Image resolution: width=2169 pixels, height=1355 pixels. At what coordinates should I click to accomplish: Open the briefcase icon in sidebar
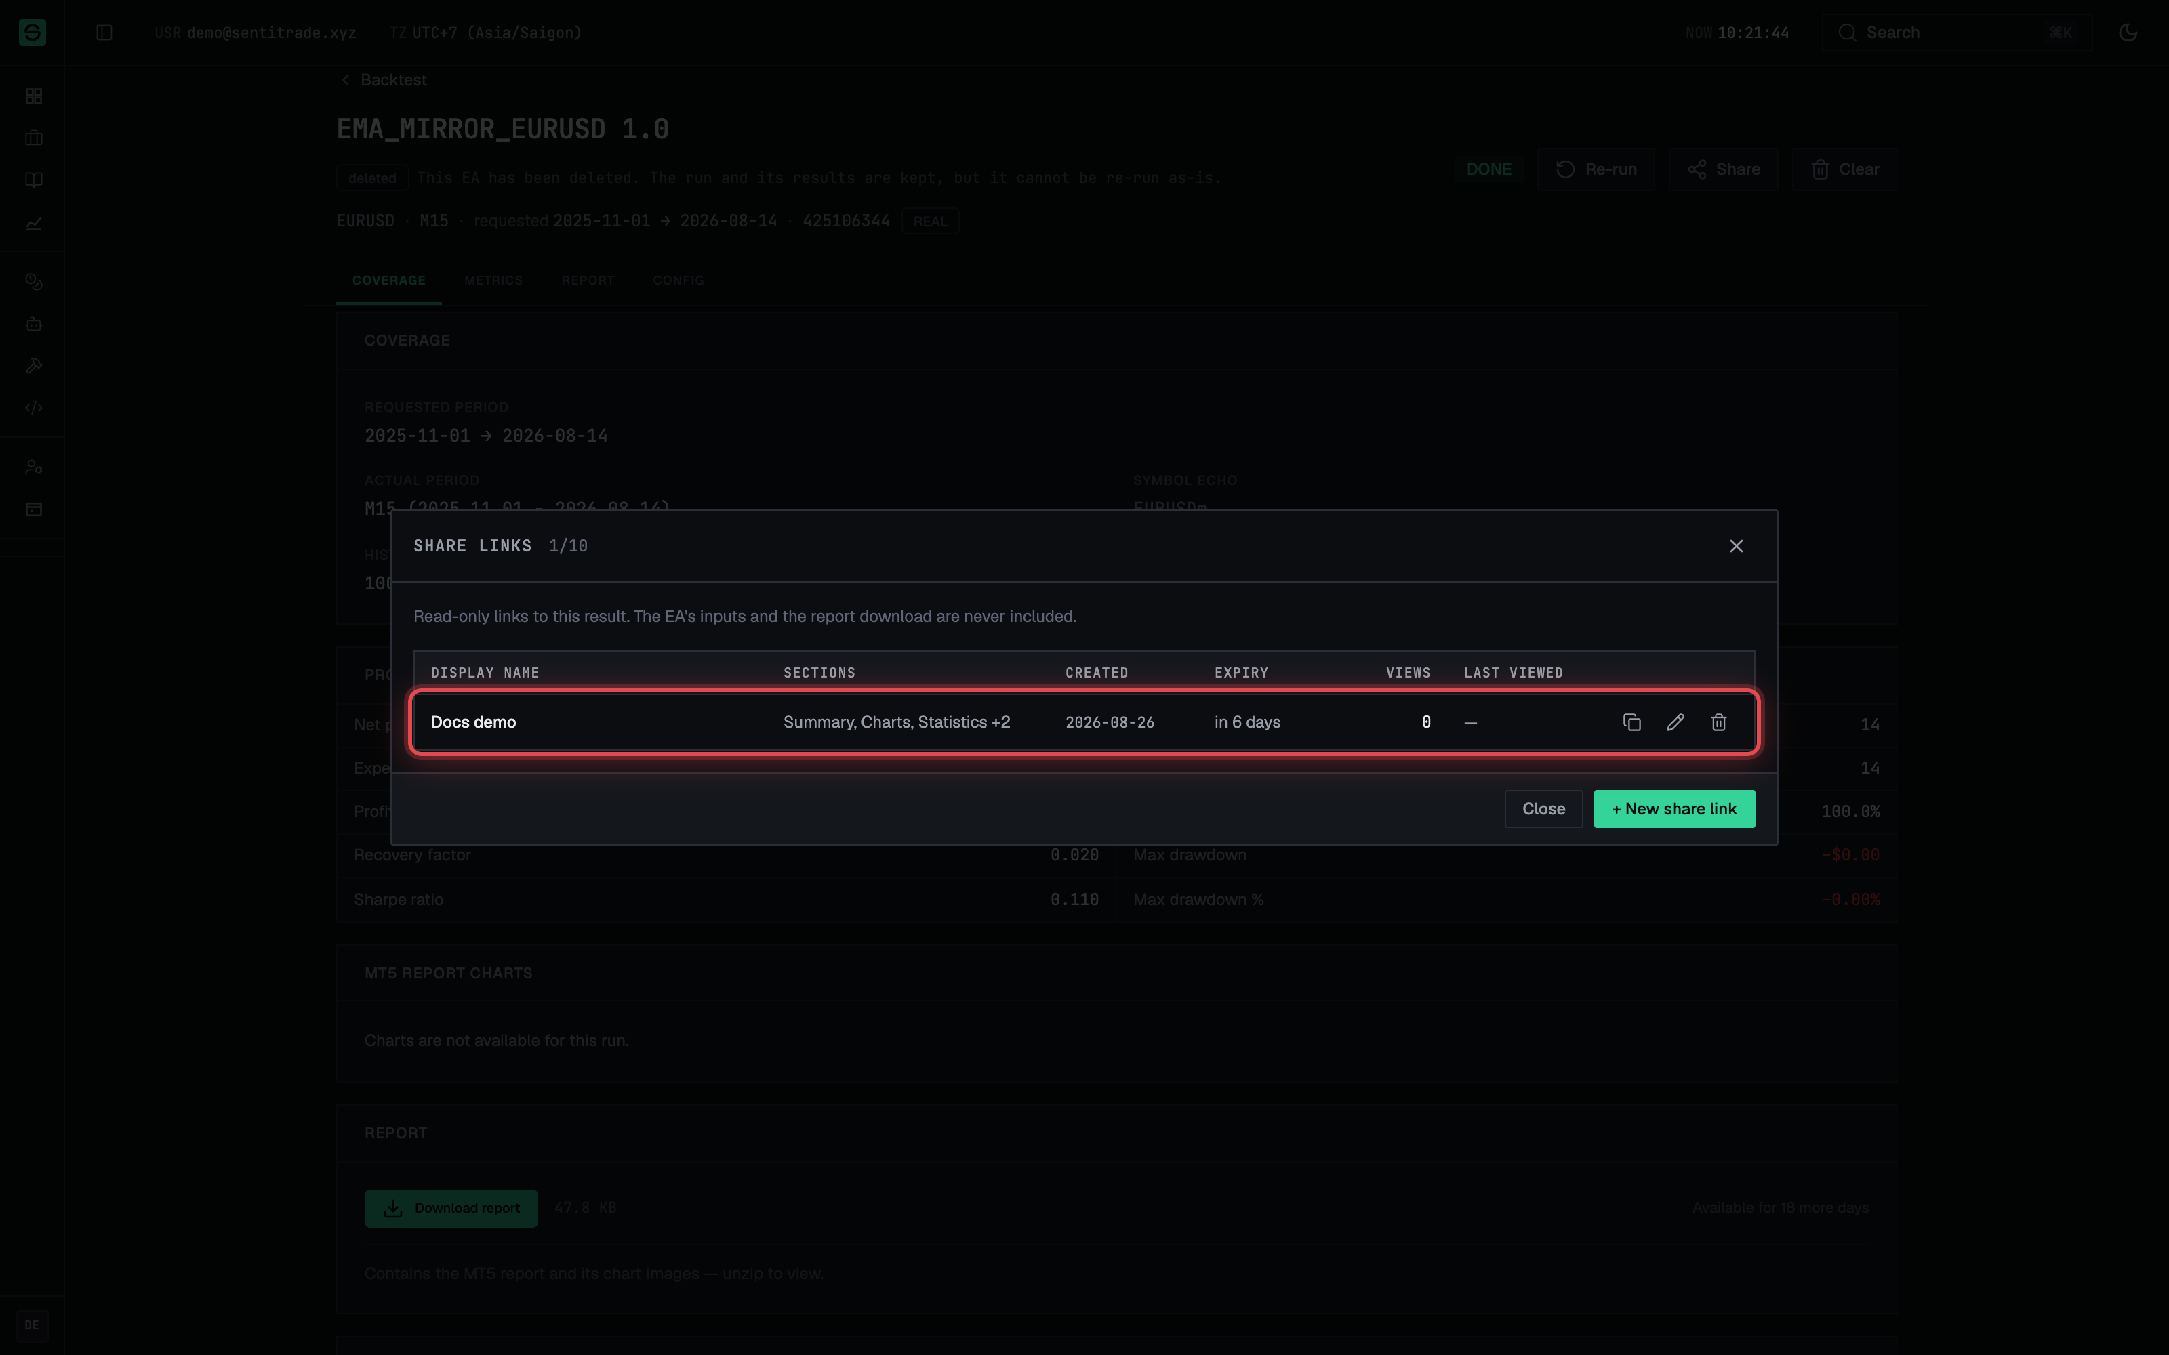pos(33,138)
